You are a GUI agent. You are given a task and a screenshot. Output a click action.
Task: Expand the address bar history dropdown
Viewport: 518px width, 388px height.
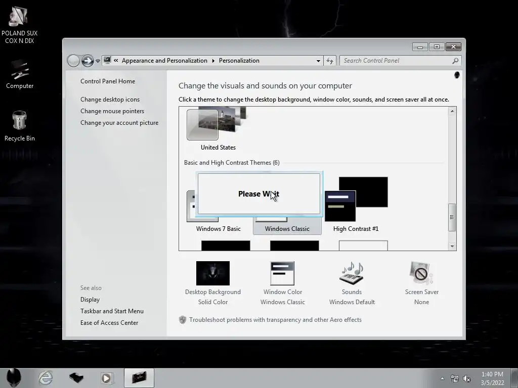click(x=318, y=61)
